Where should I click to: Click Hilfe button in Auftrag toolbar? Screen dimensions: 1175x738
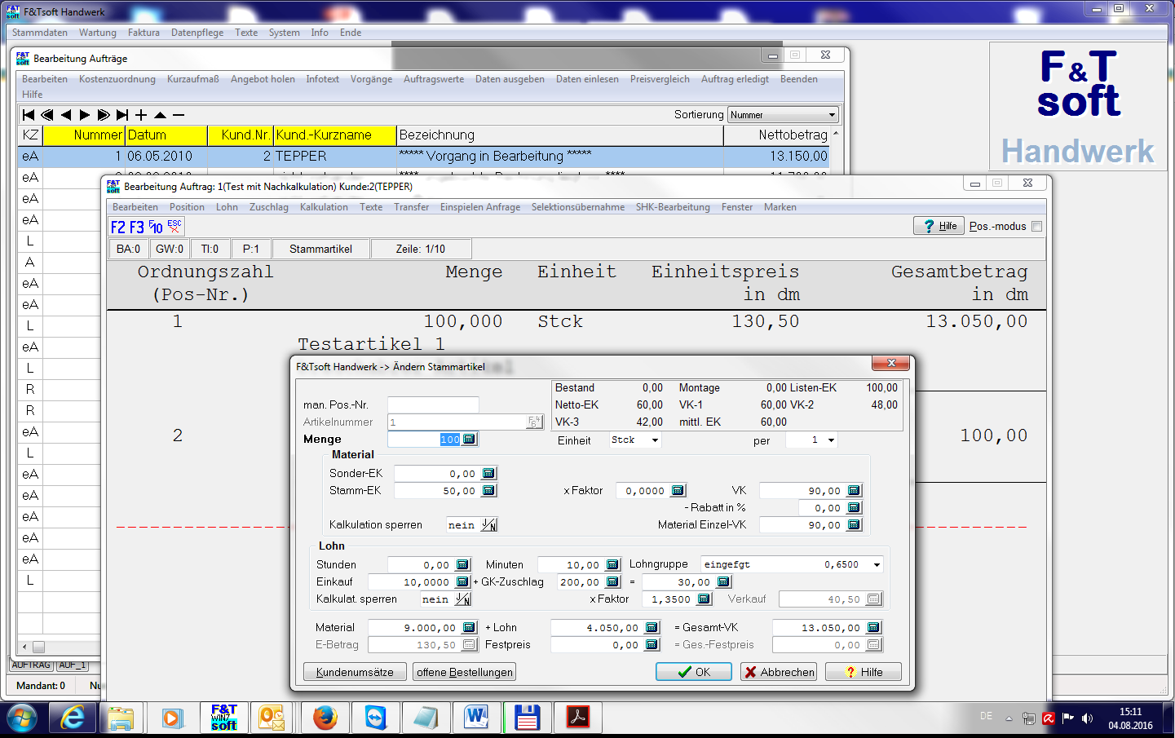939,226
